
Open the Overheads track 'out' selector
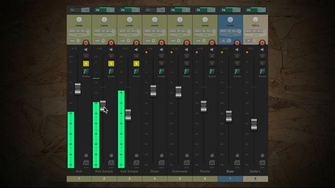pyautogui.click(x=175, y=41)
